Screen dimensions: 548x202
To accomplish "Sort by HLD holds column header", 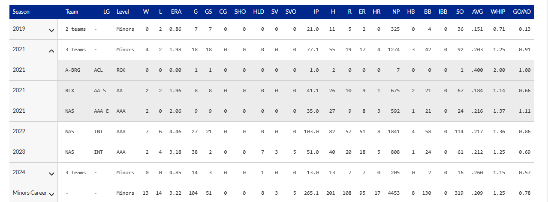I will [259, 12].
